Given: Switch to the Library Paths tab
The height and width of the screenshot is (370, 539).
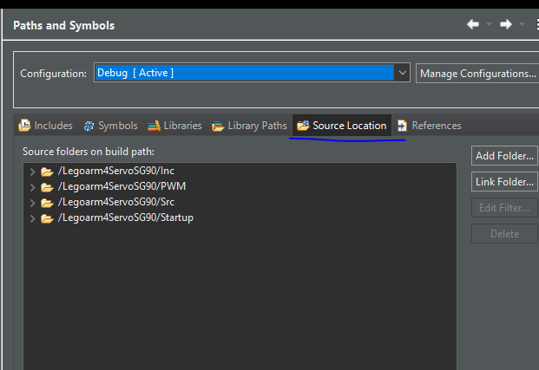Looking at the screenshot, I should [x=249, y=126].
